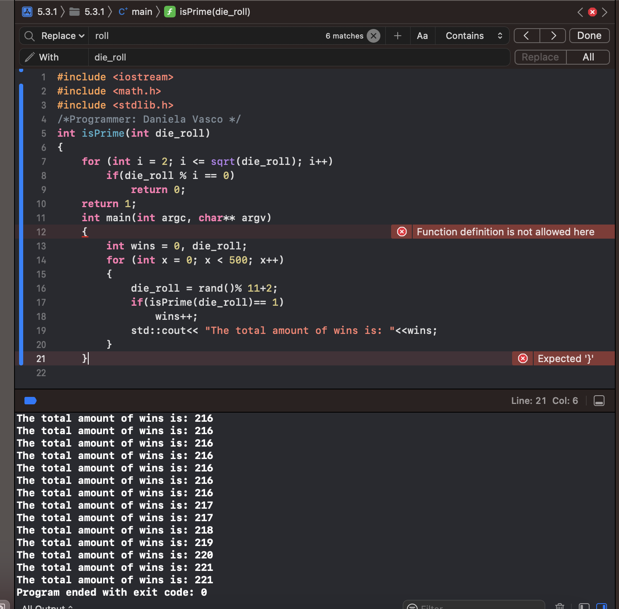The width and height of the screenshot is (619, 609).
Task: Jump to the previous match
Action: tap(527, 36)
